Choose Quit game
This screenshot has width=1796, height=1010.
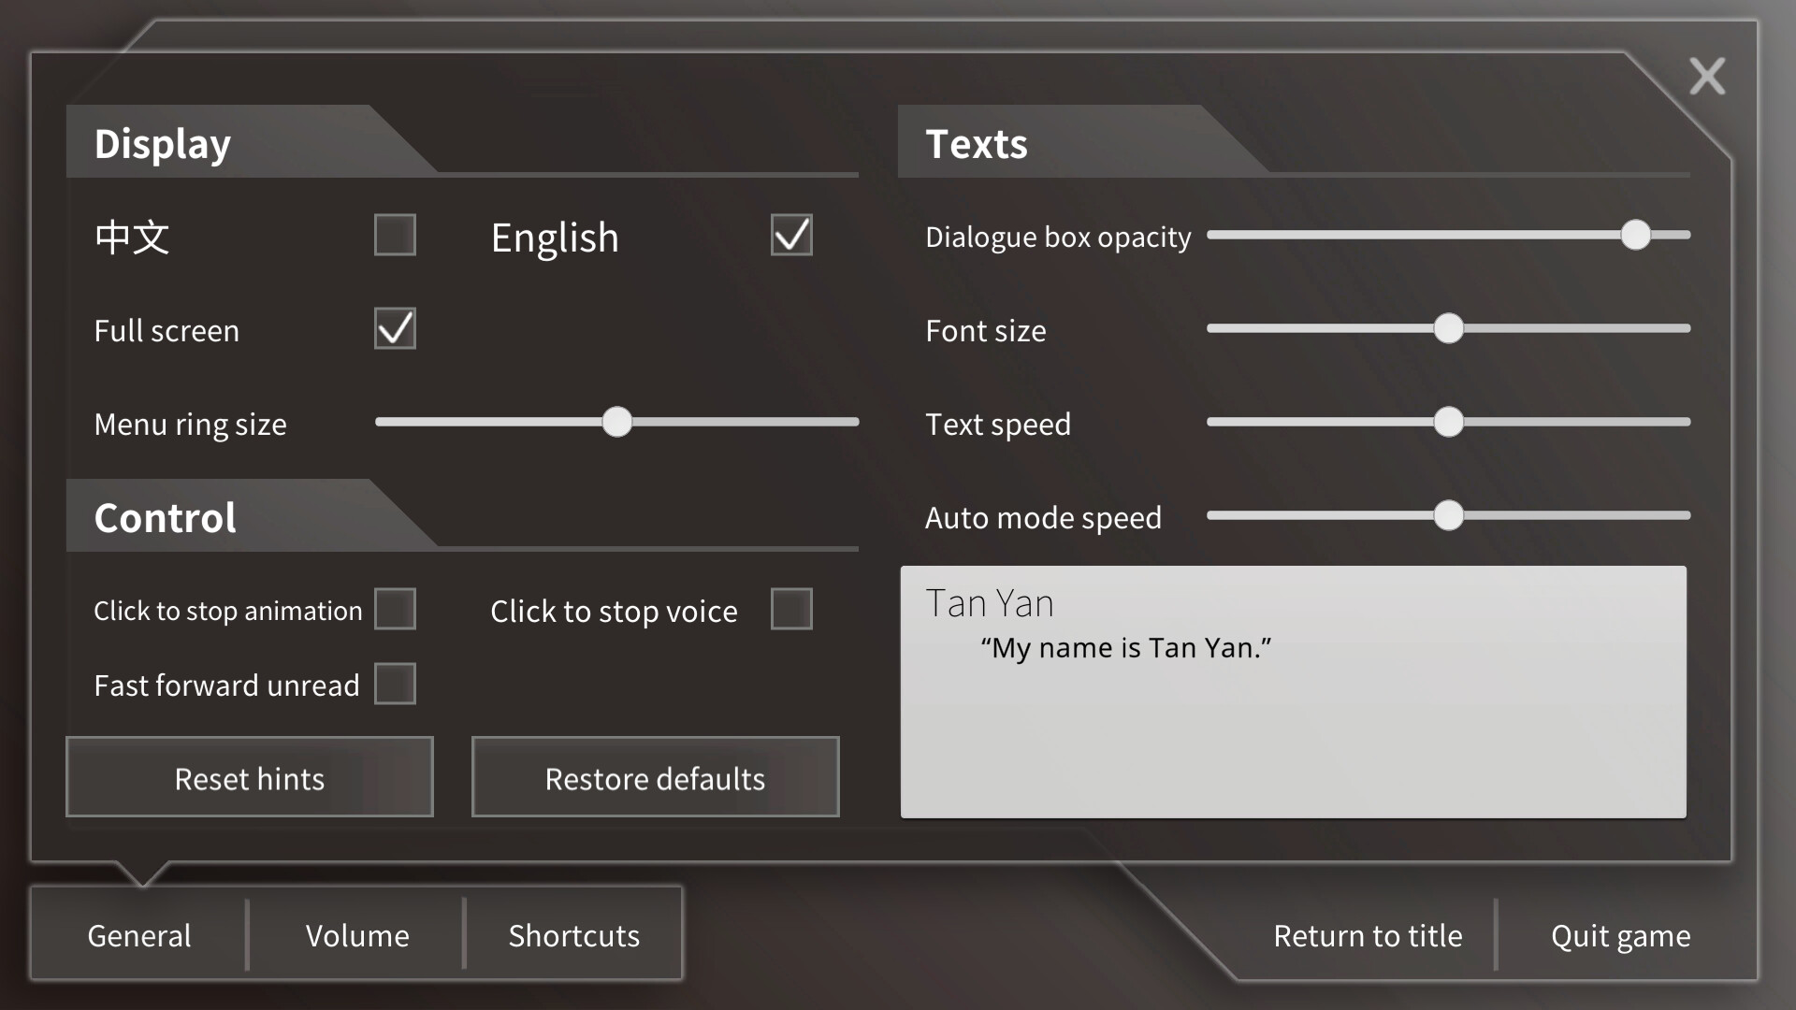(x=1621, y=934)
